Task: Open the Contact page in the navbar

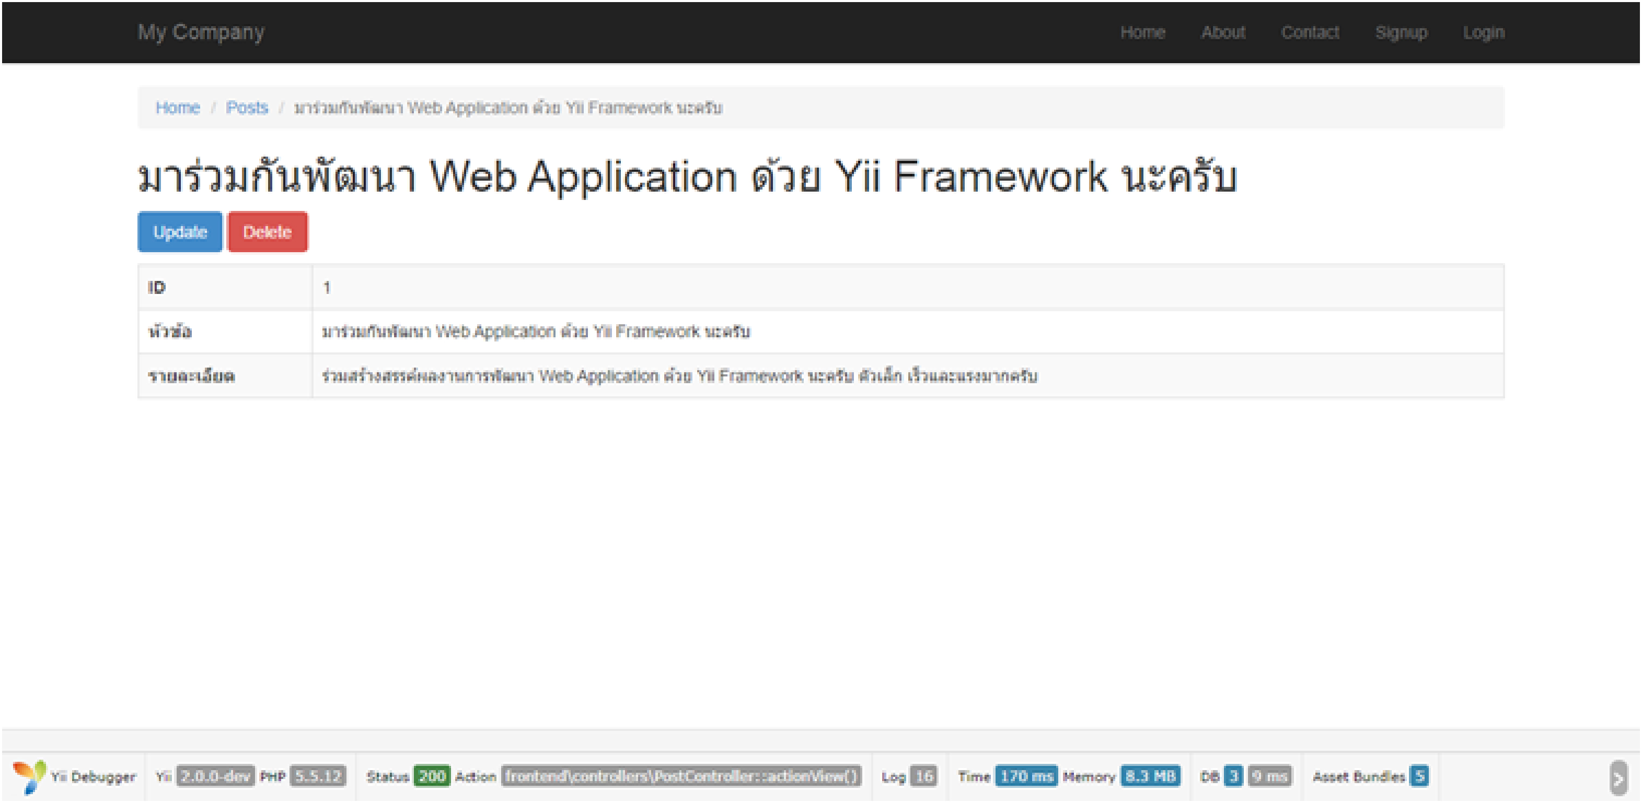Action: point(1310,32)
